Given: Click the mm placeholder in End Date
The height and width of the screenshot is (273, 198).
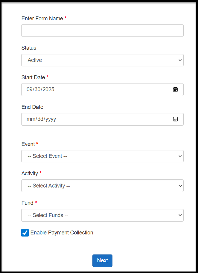Looking at the screenshot, I should pos(30,119).
